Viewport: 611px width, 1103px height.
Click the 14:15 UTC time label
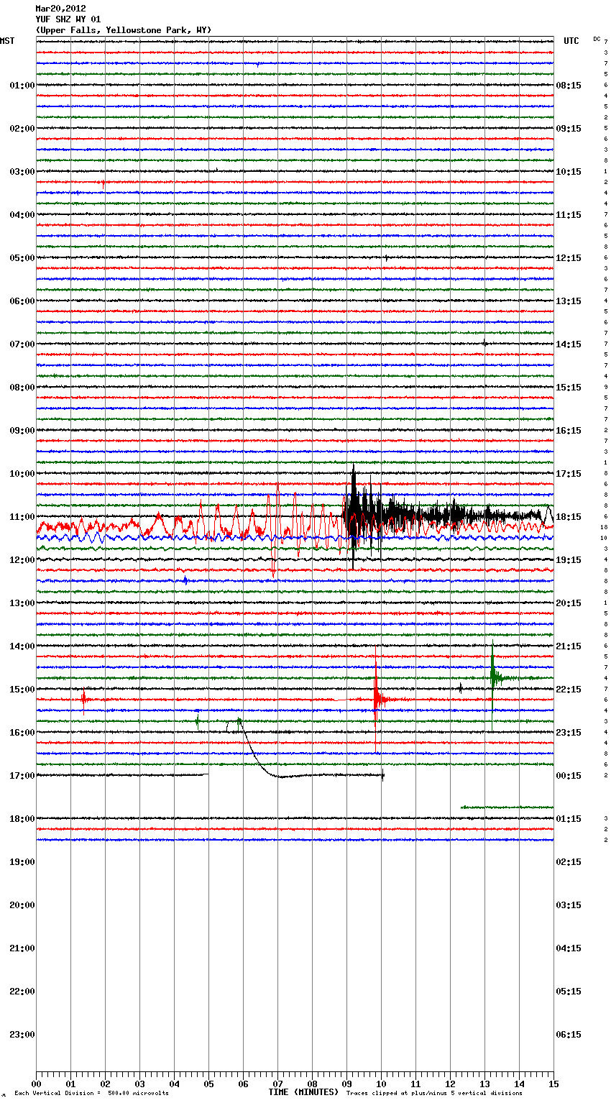569,344
